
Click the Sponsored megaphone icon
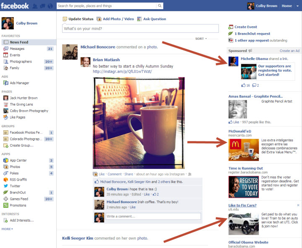250,51
